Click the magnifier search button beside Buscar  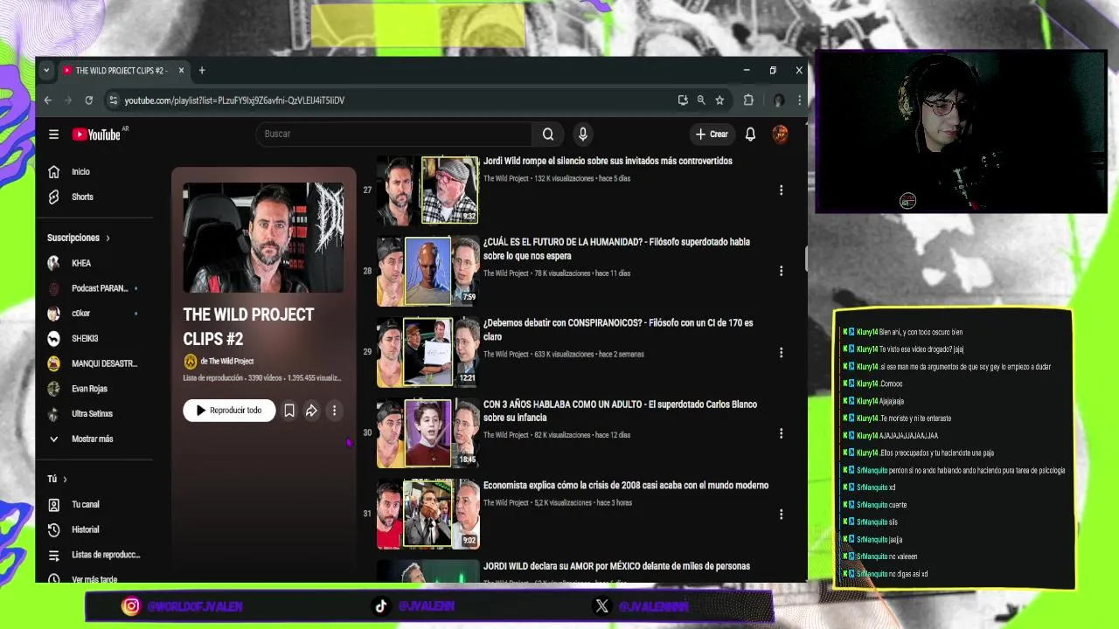point(548,135)
